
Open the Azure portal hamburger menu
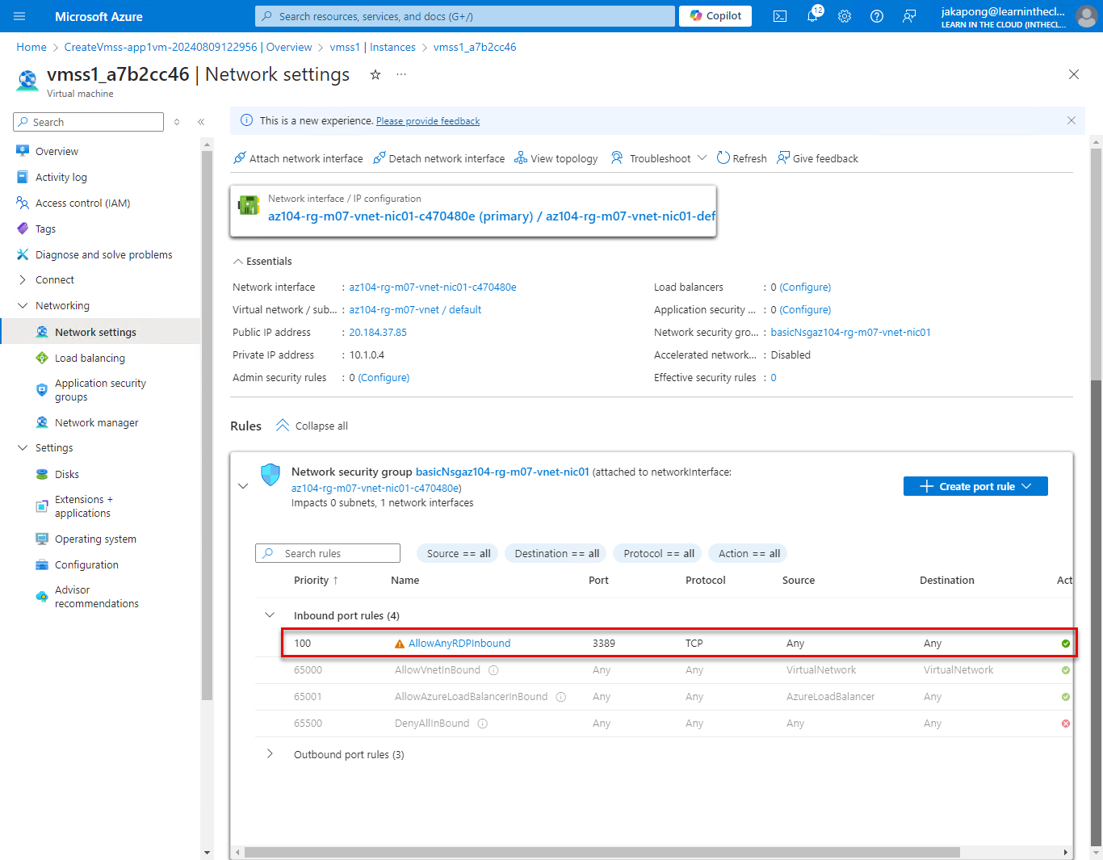point(19,16)
